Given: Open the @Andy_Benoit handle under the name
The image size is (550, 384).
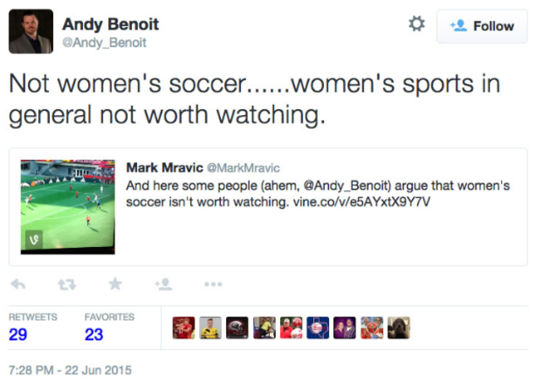Looking at the screenshot, I should pos(104,42).
